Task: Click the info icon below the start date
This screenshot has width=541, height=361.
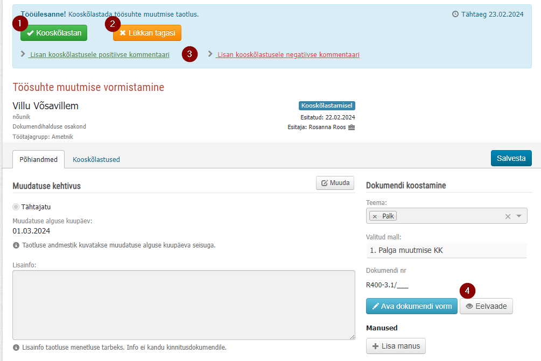Action: click(16, 245)
